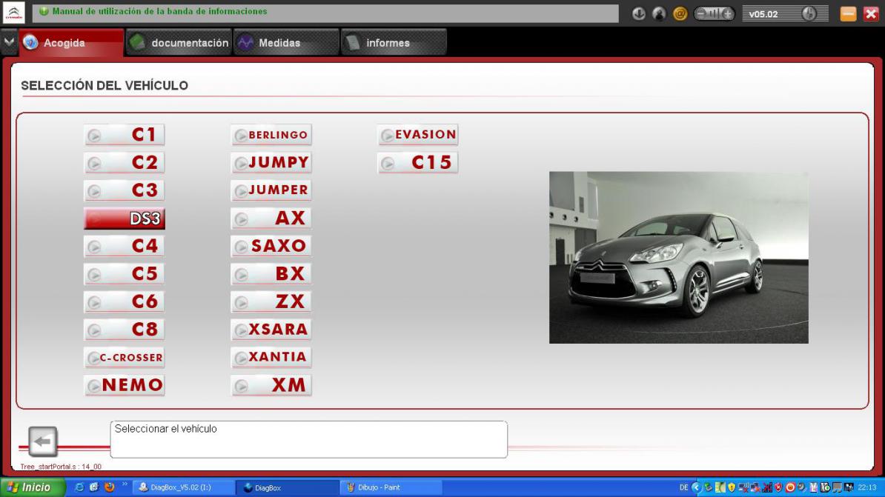The width and height of the screenshot is (885, 497).
Task: Select the BERLINGO vehicle
Action: [271, 135]
